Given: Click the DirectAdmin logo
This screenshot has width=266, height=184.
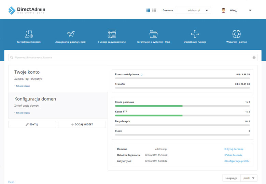Looking at the screenshot, I should click(27, 10).
